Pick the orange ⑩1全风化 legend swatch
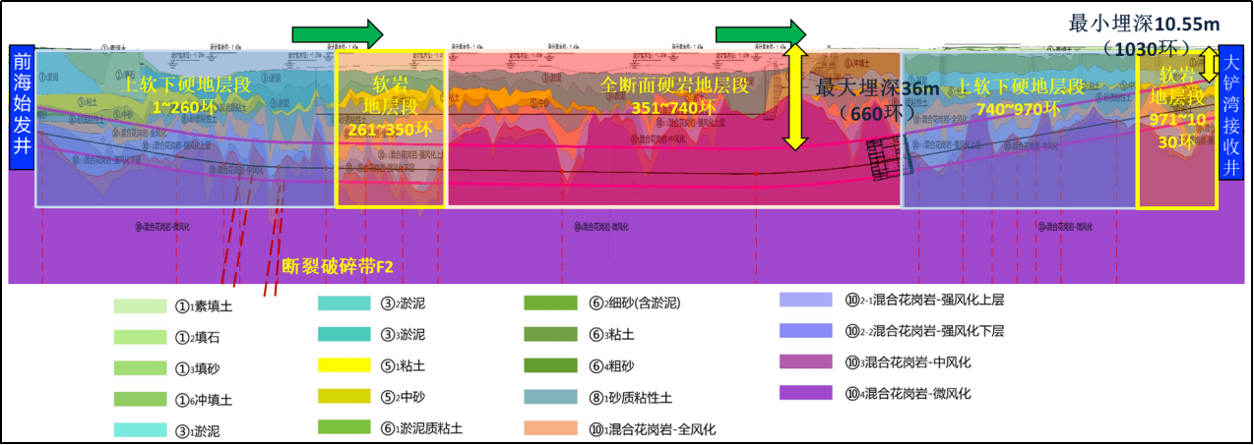1254x445 pixels. (551, 427)
